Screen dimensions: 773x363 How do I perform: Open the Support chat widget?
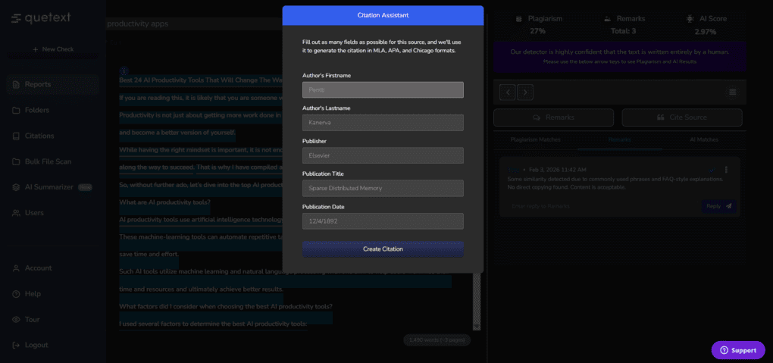(738, 350)
